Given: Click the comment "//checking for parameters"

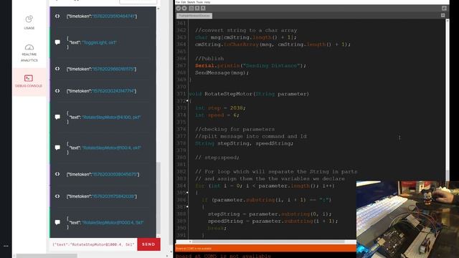Looking at the screenshot, I should point(235,129).
